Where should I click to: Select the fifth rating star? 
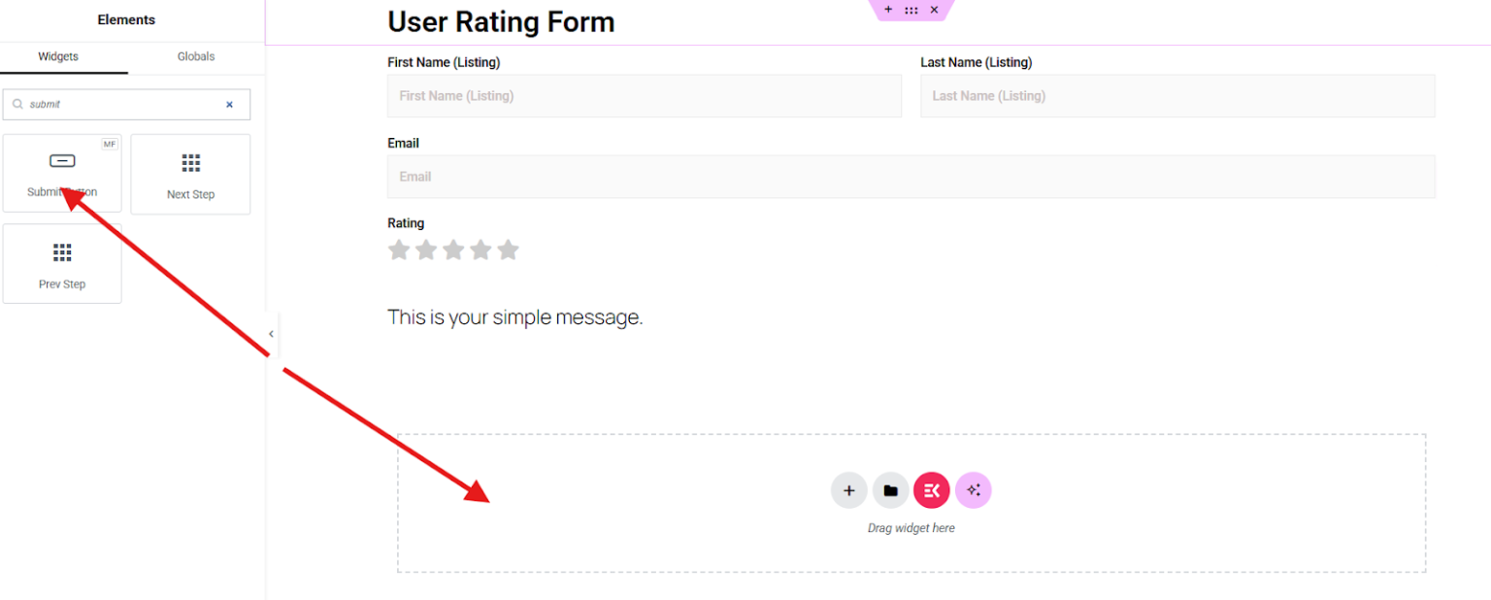[509, 250]
